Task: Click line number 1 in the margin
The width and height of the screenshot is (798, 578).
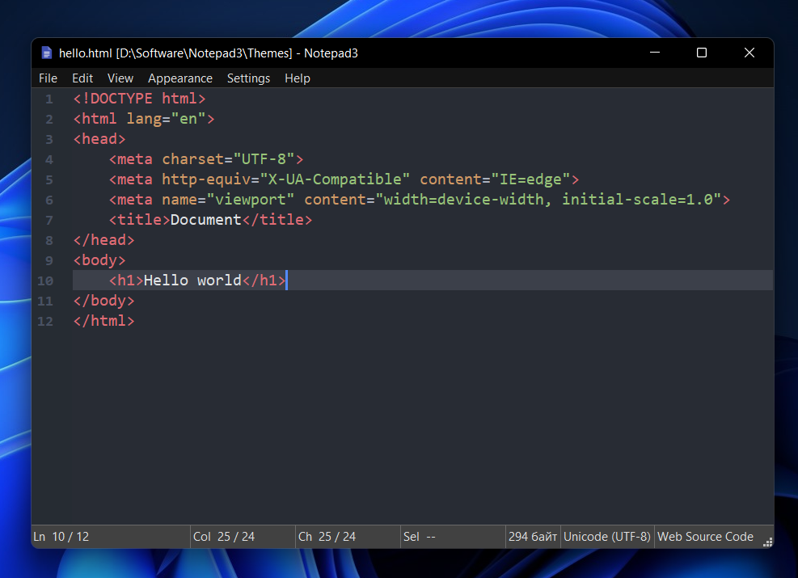Action: point(49,99)
